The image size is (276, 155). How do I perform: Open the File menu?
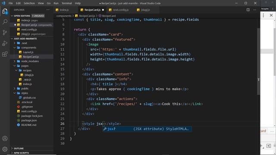pos(11,3)
